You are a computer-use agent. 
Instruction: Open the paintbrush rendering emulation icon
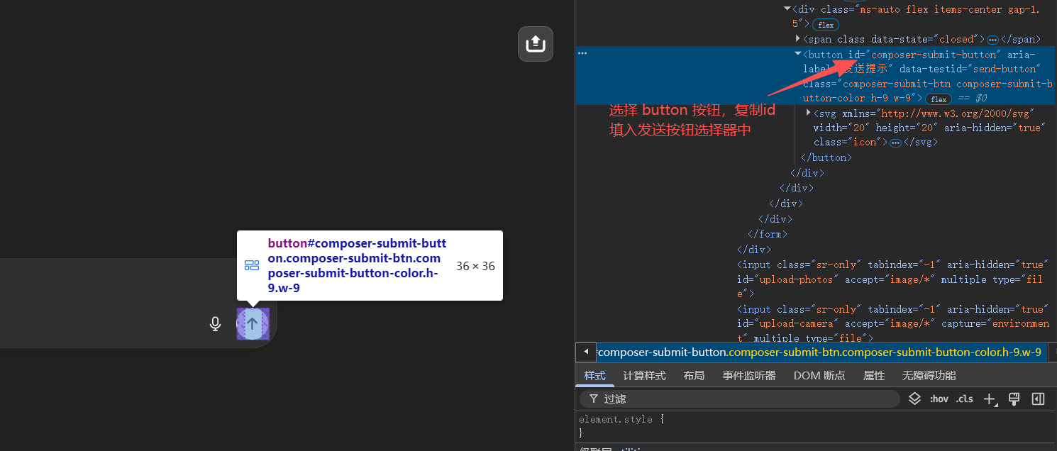click(x=1014, y=399)
